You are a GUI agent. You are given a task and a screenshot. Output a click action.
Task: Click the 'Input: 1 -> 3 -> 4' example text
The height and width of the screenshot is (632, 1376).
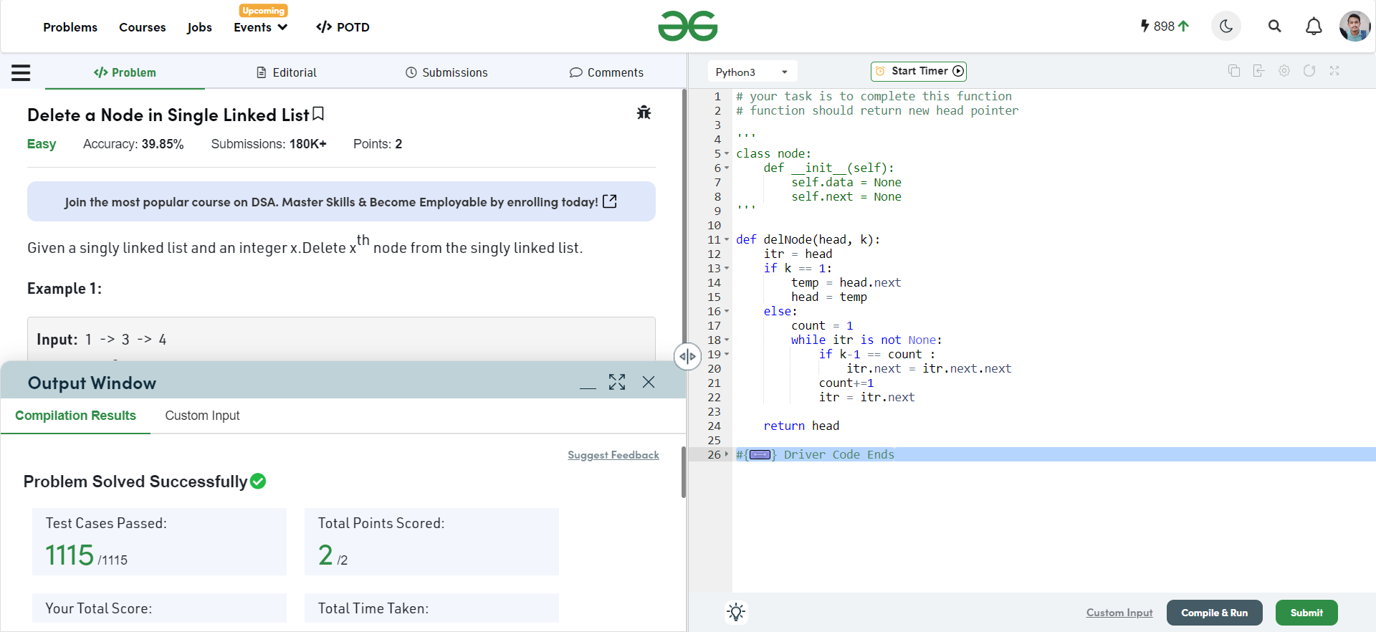tap(102, 340)
